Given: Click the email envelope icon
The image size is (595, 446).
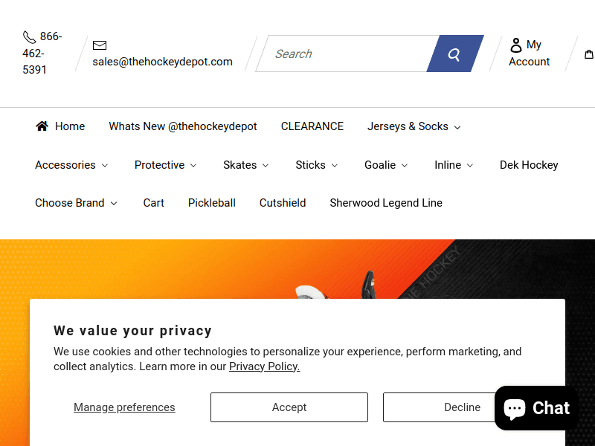Looking at the screenshot, I should click(100, 45).
